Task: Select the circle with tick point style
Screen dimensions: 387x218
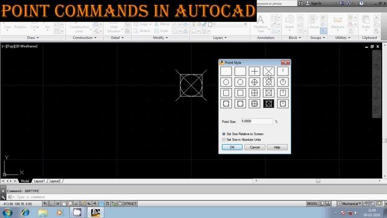Action: point(282,82)
